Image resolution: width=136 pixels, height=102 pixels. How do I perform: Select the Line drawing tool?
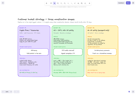point(72,3)
